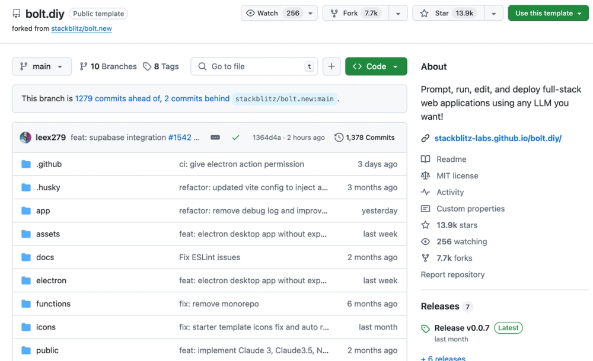Open 10 Branches link text
Image resolution: width=593 pixels, height=361 pixels.
pyautogui.click(x=113, y=66)
